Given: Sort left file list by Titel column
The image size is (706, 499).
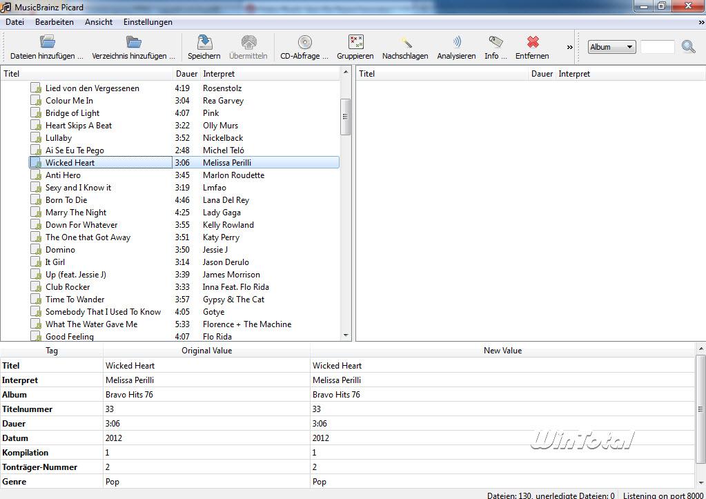Looking at the screenshot, I should tap(87, 73).
